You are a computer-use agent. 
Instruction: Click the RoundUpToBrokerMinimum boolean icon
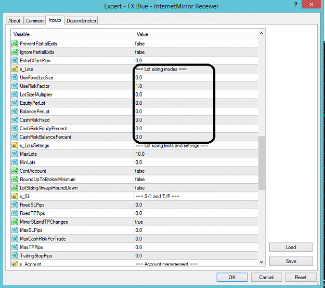(15, 180)
